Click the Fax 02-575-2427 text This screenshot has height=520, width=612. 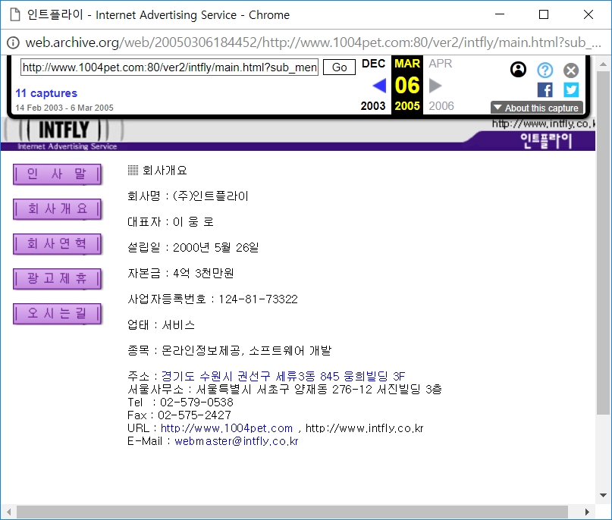[x=179, y=415]
